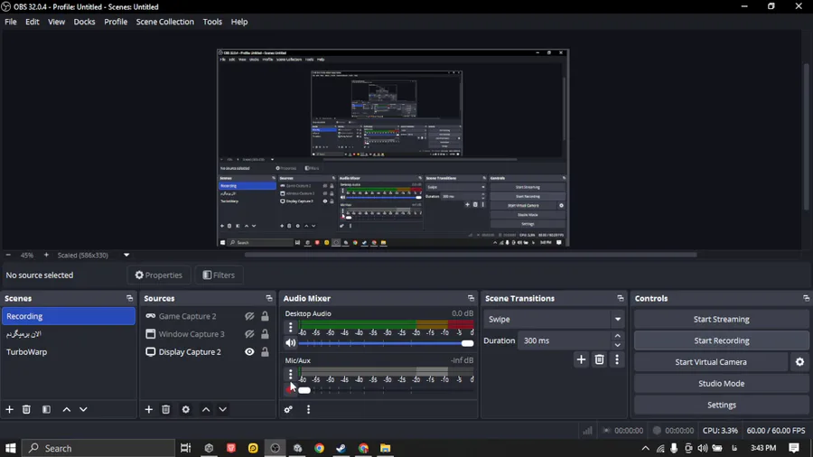Screen dimensions: 813x457
Task: Zoom out preview with minus icon
Action: [8, 255]
